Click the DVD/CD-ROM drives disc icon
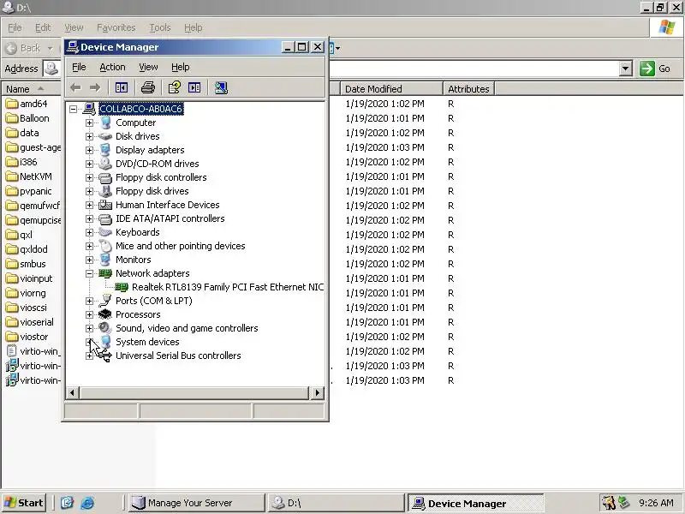This screenshot has height=514, width=685. [x=104, y=164]
